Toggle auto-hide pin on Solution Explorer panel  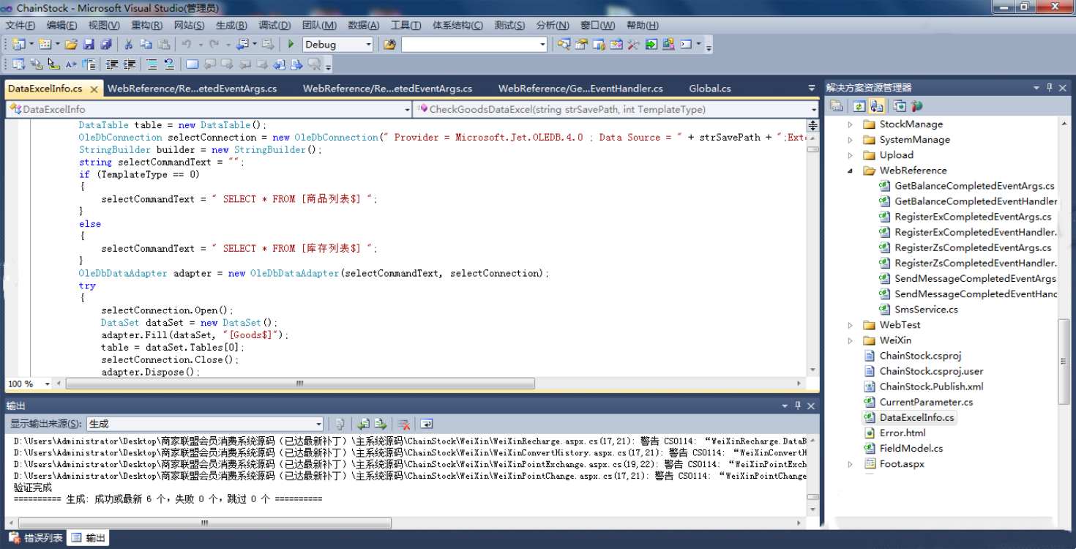point(1050,88)
